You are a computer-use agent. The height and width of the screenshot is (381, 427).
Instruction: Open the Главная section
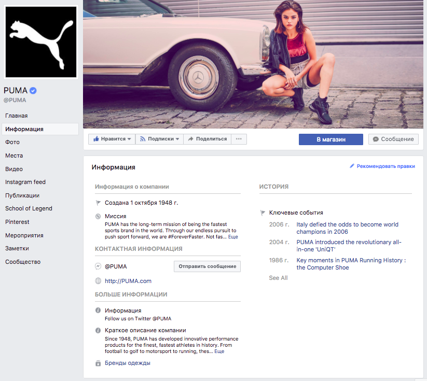coord(16,116)
